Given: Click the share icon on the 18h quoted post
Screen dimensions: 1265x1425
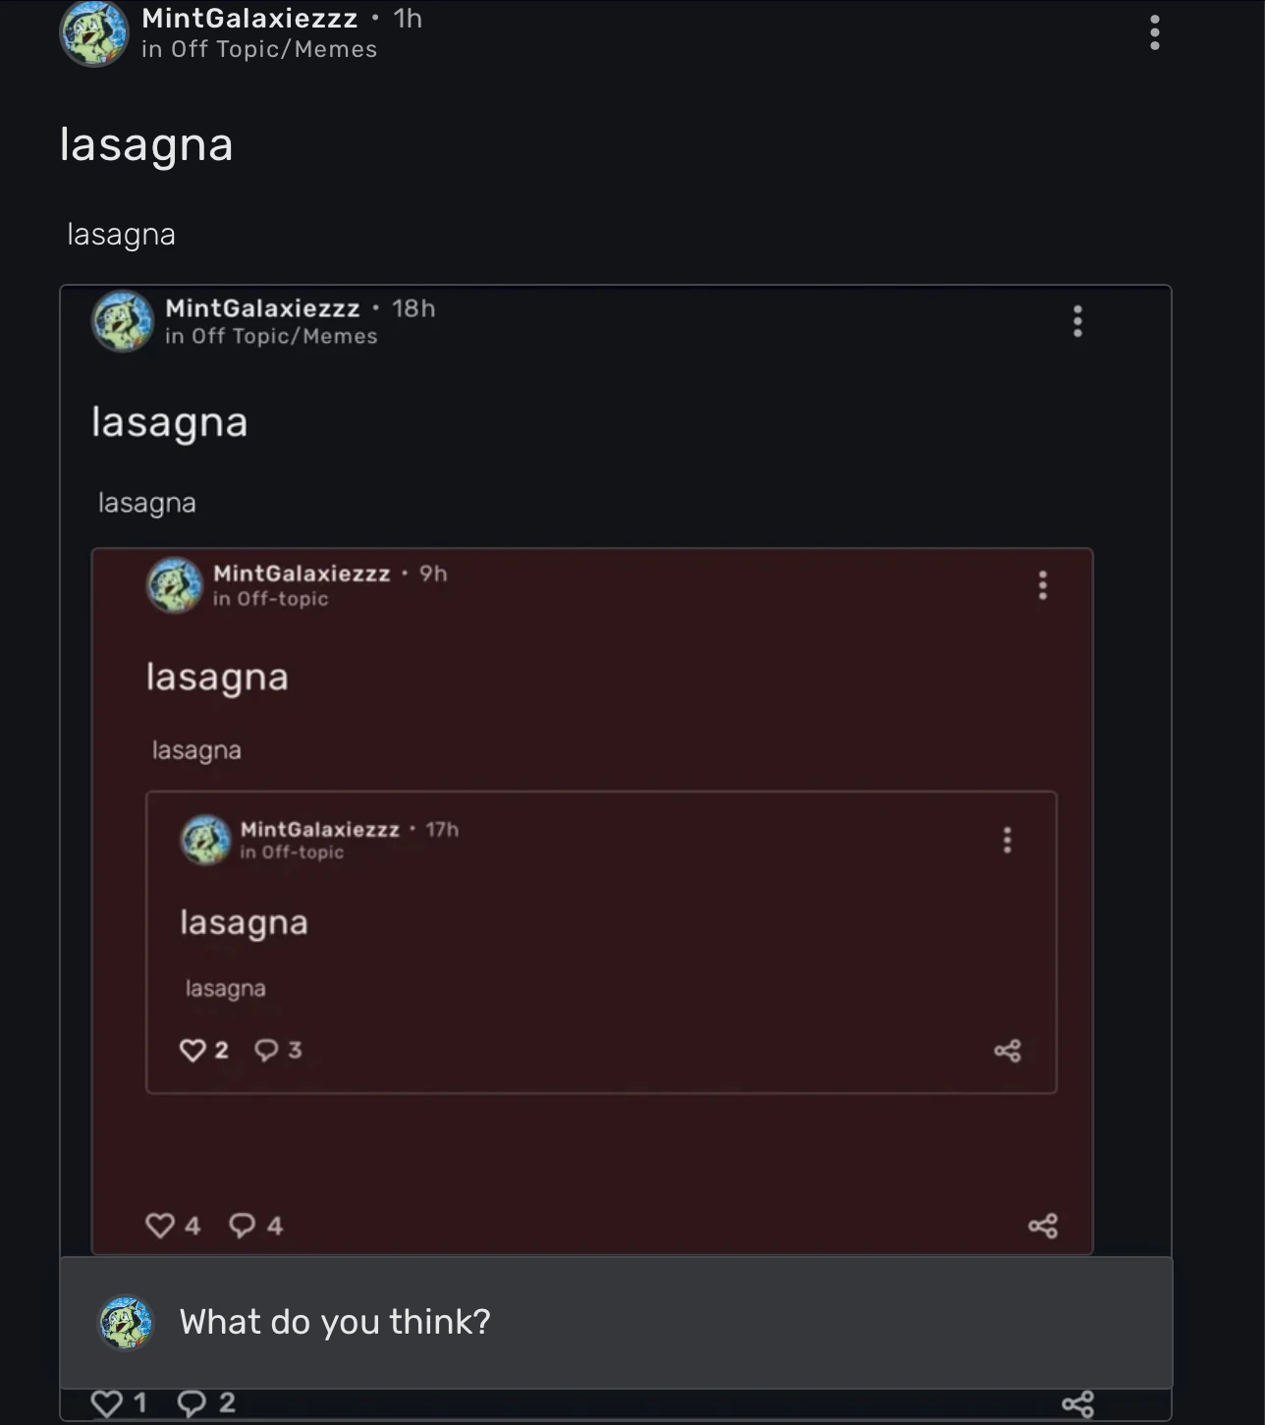Looking at the screenshot, I should [x=1045, y=1226].
